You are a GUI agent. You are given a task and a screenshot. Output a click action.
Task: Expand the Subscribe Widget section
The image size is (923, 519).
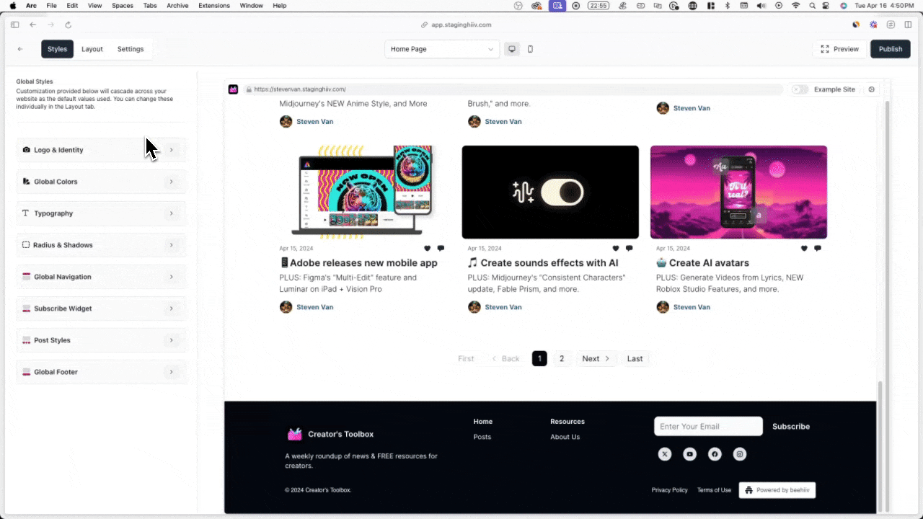(101, 309)
